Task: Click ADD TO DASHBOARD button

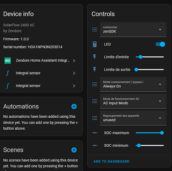Action: coord(111,161)
